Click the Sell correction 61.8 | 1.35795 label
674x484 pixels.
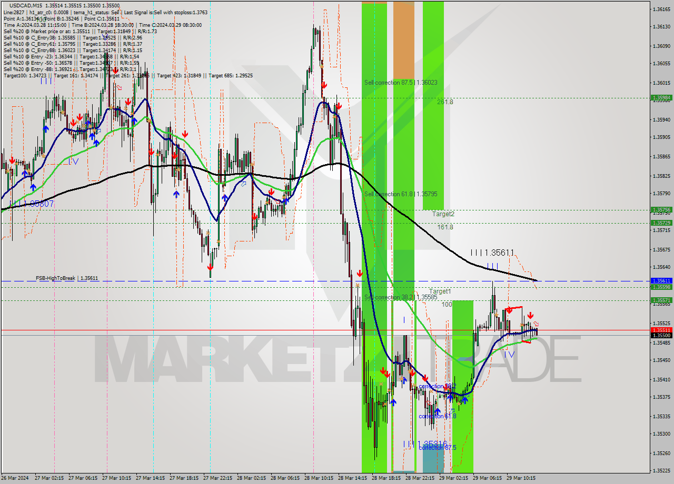(401, 194)
